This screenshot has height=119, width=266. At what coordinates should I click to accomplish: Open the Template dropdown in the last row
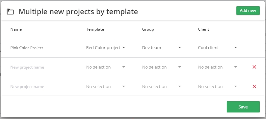(x=106, y=87)
